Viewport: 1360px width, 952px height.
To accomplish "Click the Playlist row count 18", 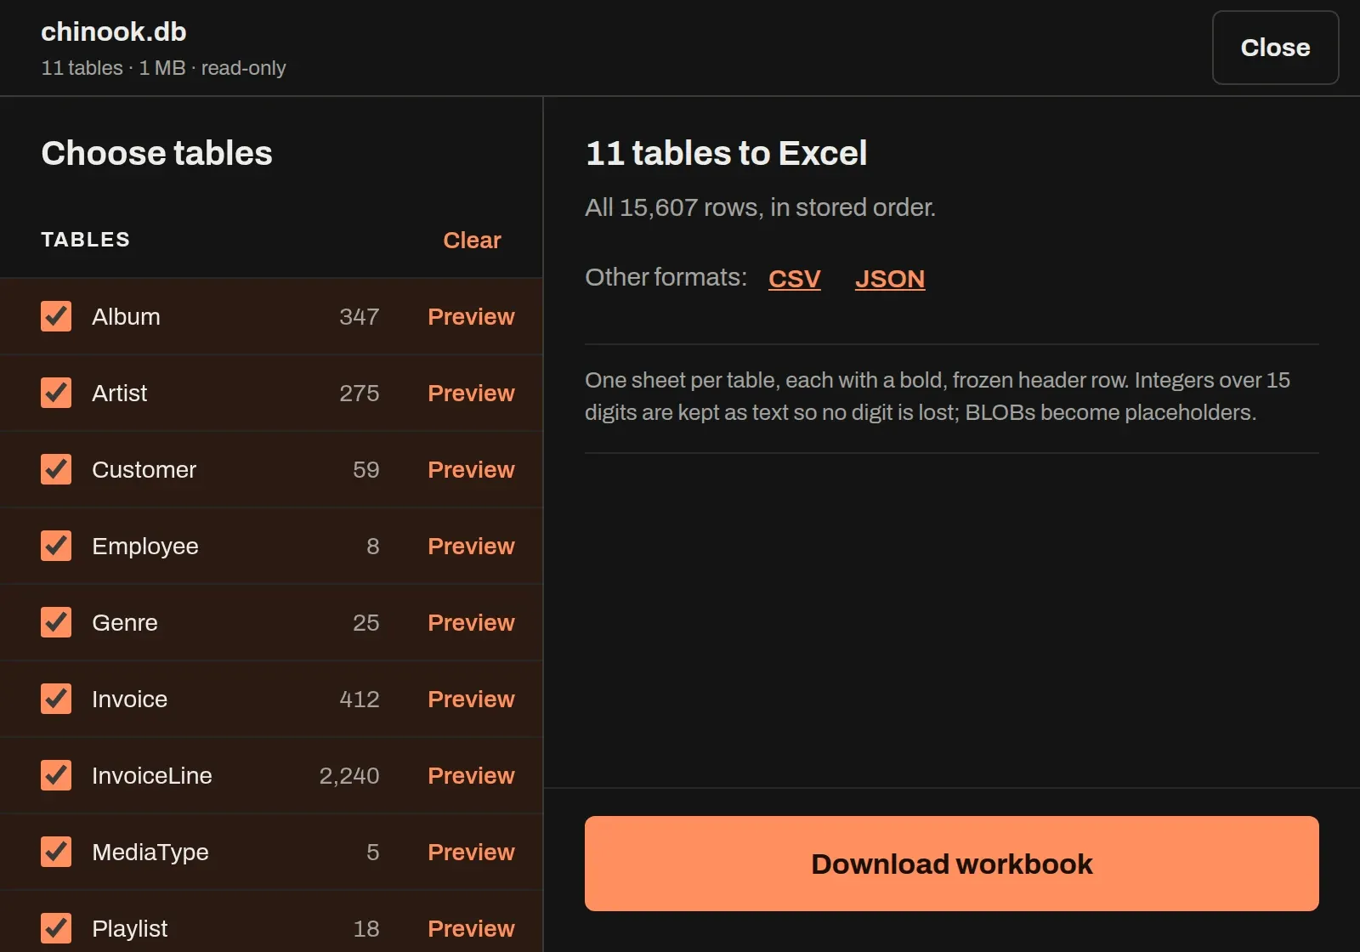I will [x=366, y=928].
